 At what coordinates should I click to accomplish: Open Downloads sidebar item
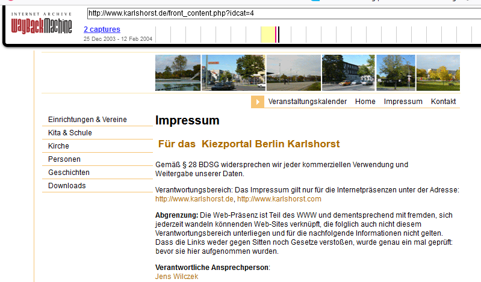coord(67,185)
